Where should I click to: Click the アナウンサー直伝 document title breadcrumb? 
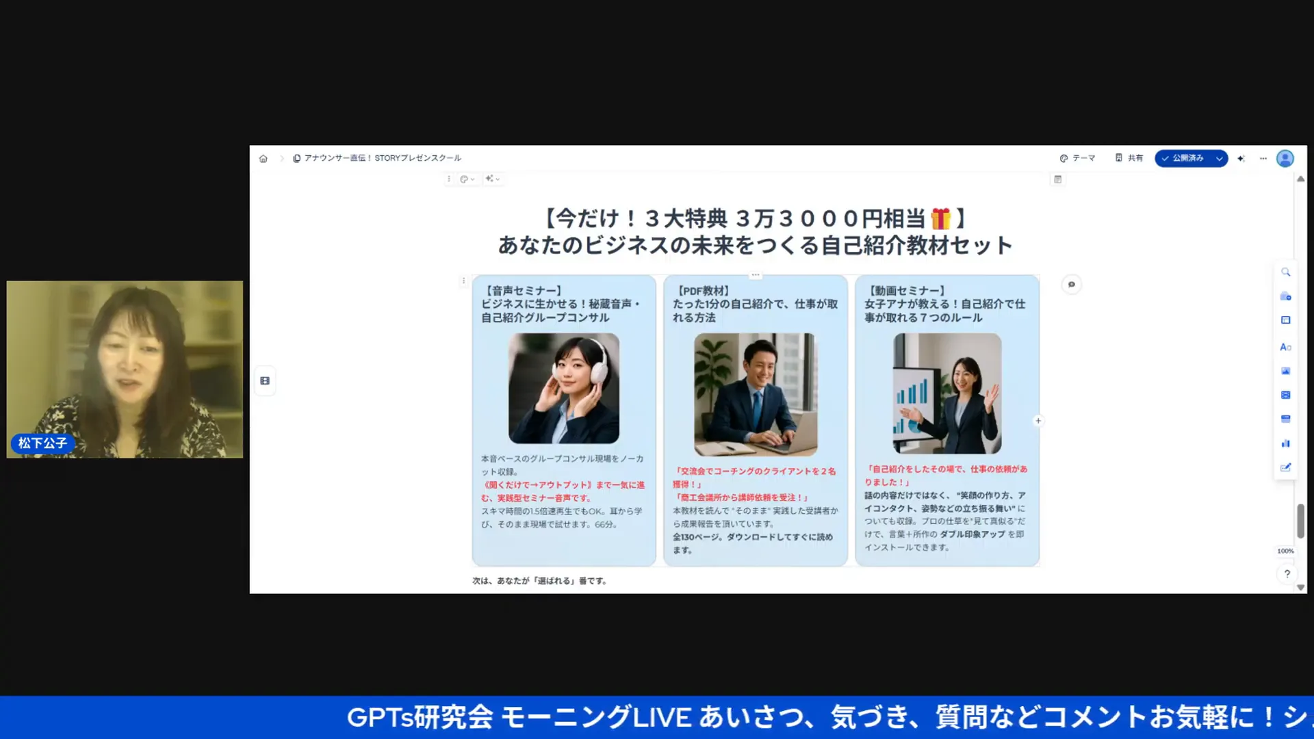[x=382, y=158]
